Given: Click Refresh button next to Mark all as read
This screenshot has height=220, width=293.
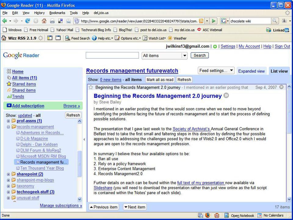Looking at the screenshot, I should 184,80.
